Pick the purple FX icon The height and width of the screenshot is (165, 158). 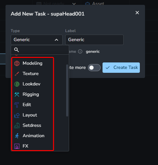tap(17, 146)
